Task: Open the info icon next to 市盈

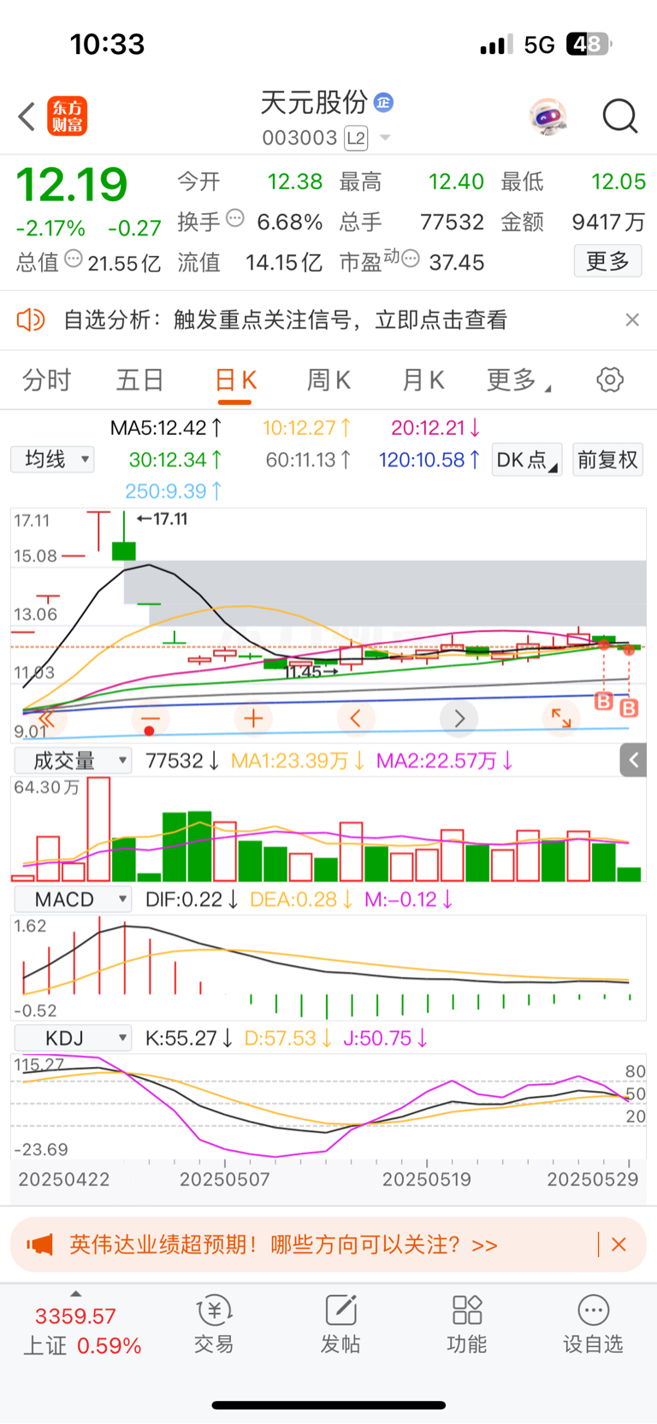Action: click(411, 259)
